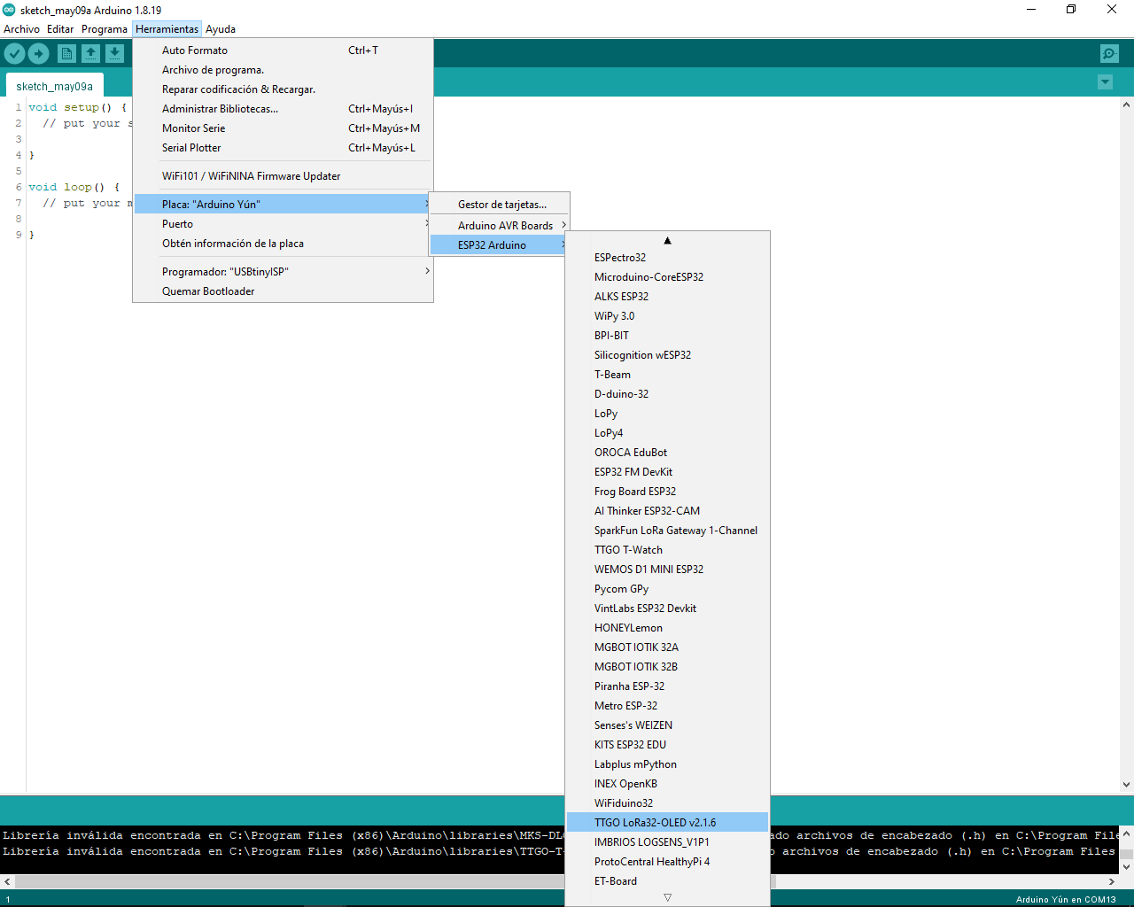1134x907 pixels.
Task: Open Administrar Bibliotecas
Action: tap(283, 109)
